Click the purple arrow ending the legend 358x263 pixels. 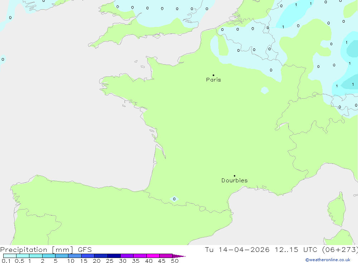coord(179,256)
